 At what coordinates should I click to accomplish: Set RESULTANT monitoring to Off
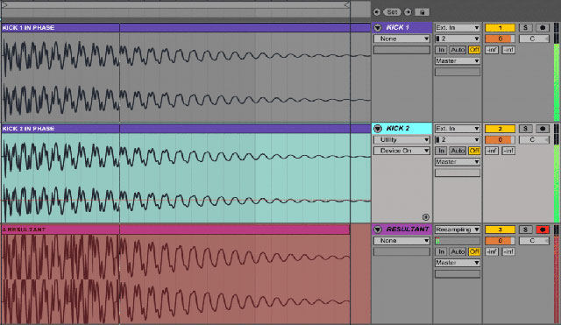click(474, 251)
